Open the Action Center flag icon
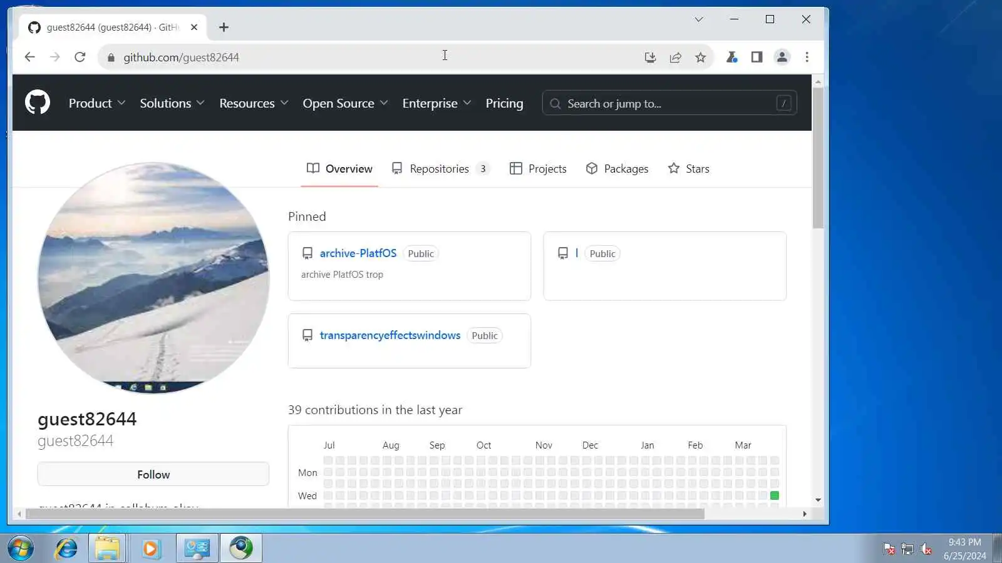 [x=889, y=549]
